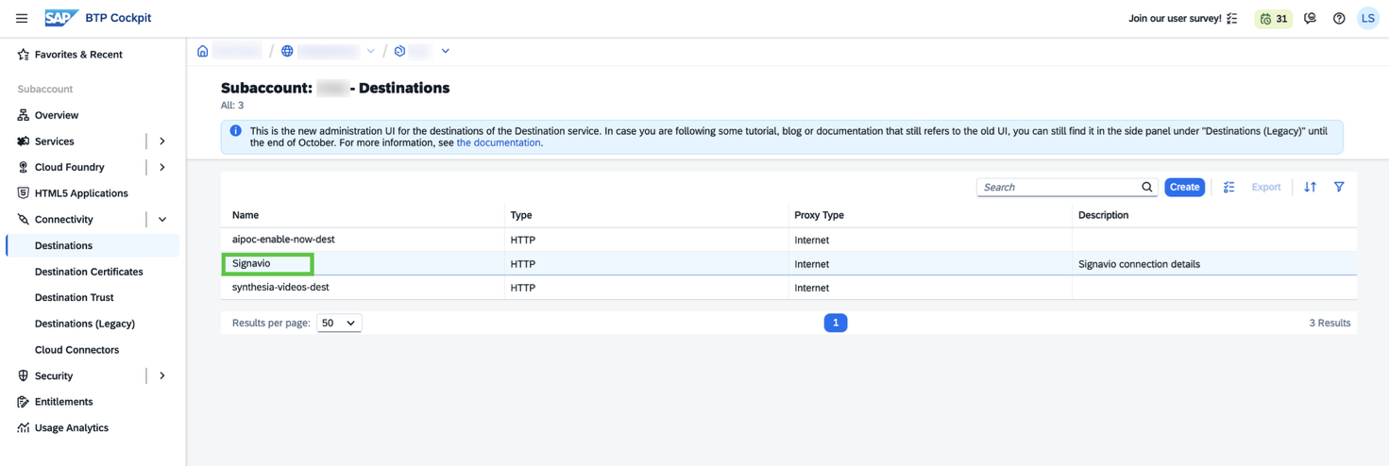The height and width of the screenshot is (466, 1389).
Task: Click page 1 pagination button
Action: 836,323
